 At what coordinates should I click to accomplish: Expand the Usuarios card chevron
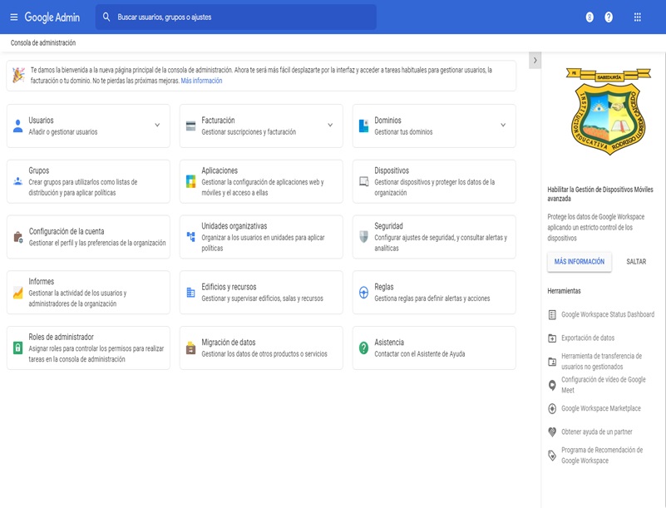(x=157, y=126)
